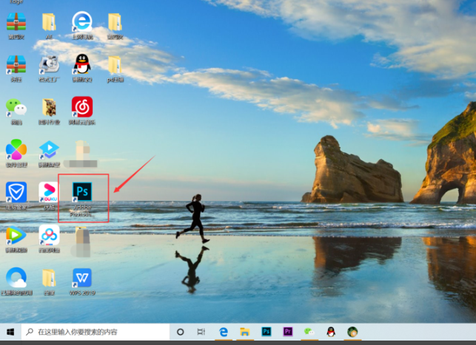This screenshot has width=476, height=345.
Task: Open Cortana circle button on taskbar
Action: coord(180,332)
